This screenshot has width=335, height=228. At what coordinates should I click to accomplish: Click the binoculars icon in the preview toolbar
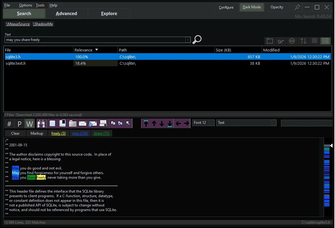(41, 123)
